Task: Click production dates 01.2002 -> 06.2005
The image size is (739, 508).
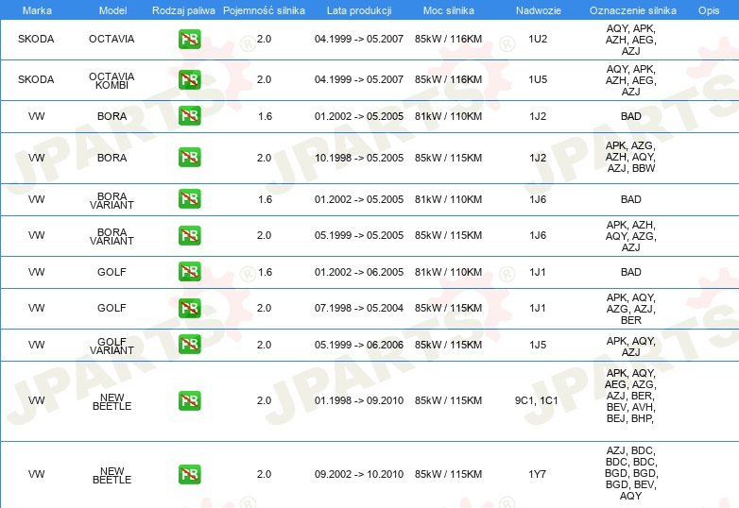Action: (x=359, y=272)
